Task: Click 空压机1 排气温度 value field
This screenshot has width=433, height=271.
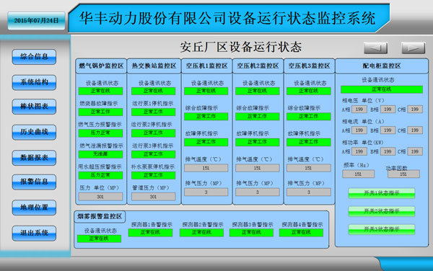Action: [x=206, y=168]
